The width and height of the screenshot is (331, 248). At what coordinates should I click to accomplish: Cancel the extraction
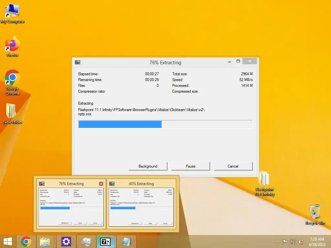233,166
